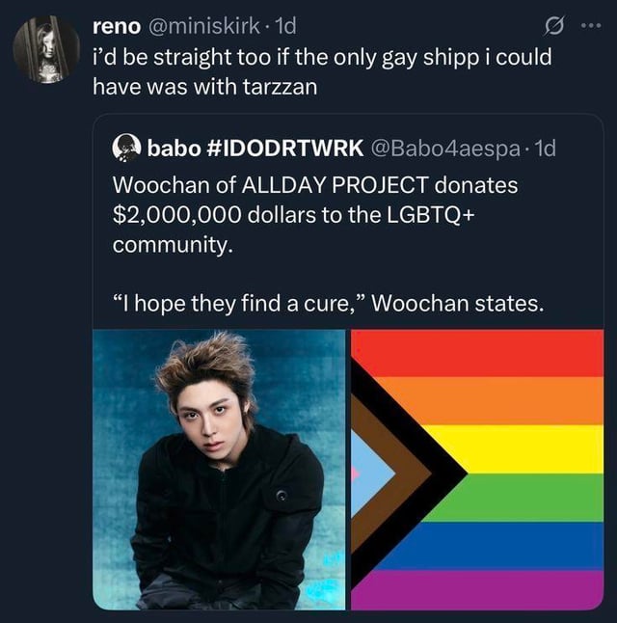Screen dimensions: 617x623
Task: Click the quote "I hope they find a cure"
Action: pos(242,304)
